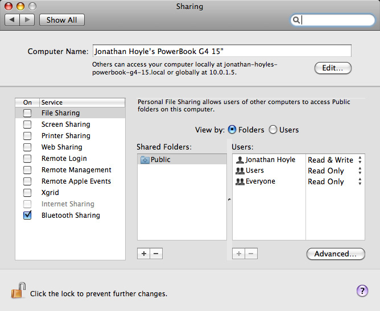This screenshot has height=311, width=380.
Task: Select the Internet Sharing service label
Action: click(x=68, y=204)
